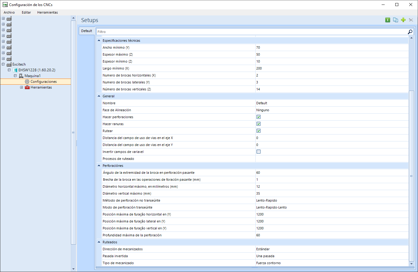Screen dimensions: 418x272
Task: Click the Maquina1 machine icon
Action: click(21, 76)
